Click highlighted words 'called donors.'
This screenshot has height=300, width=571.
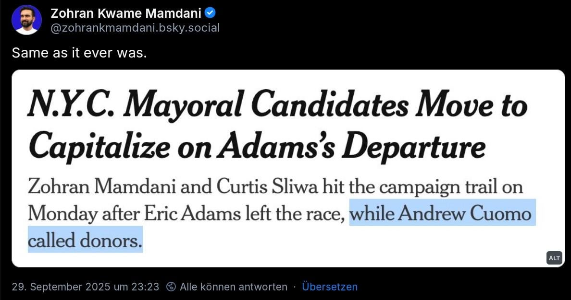point(85,240)
